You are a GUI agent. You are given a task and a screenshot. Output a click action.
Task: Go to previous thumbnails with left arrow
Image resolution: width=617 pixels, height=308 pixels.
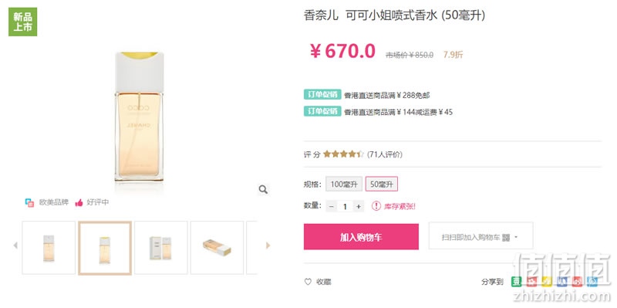(15, 245)
